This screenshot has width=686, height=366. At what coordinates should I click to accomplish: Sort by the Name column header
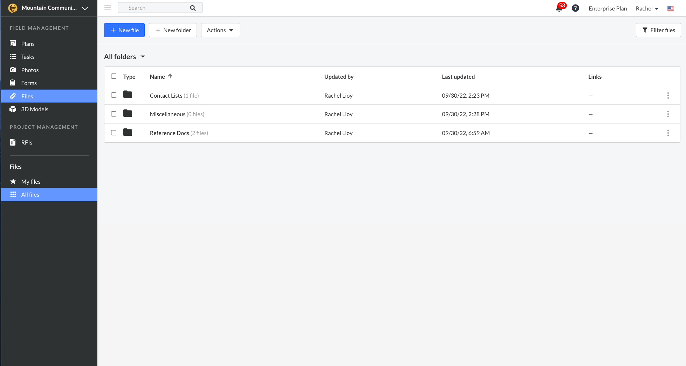pyautogui.click(x=157, y=77)
